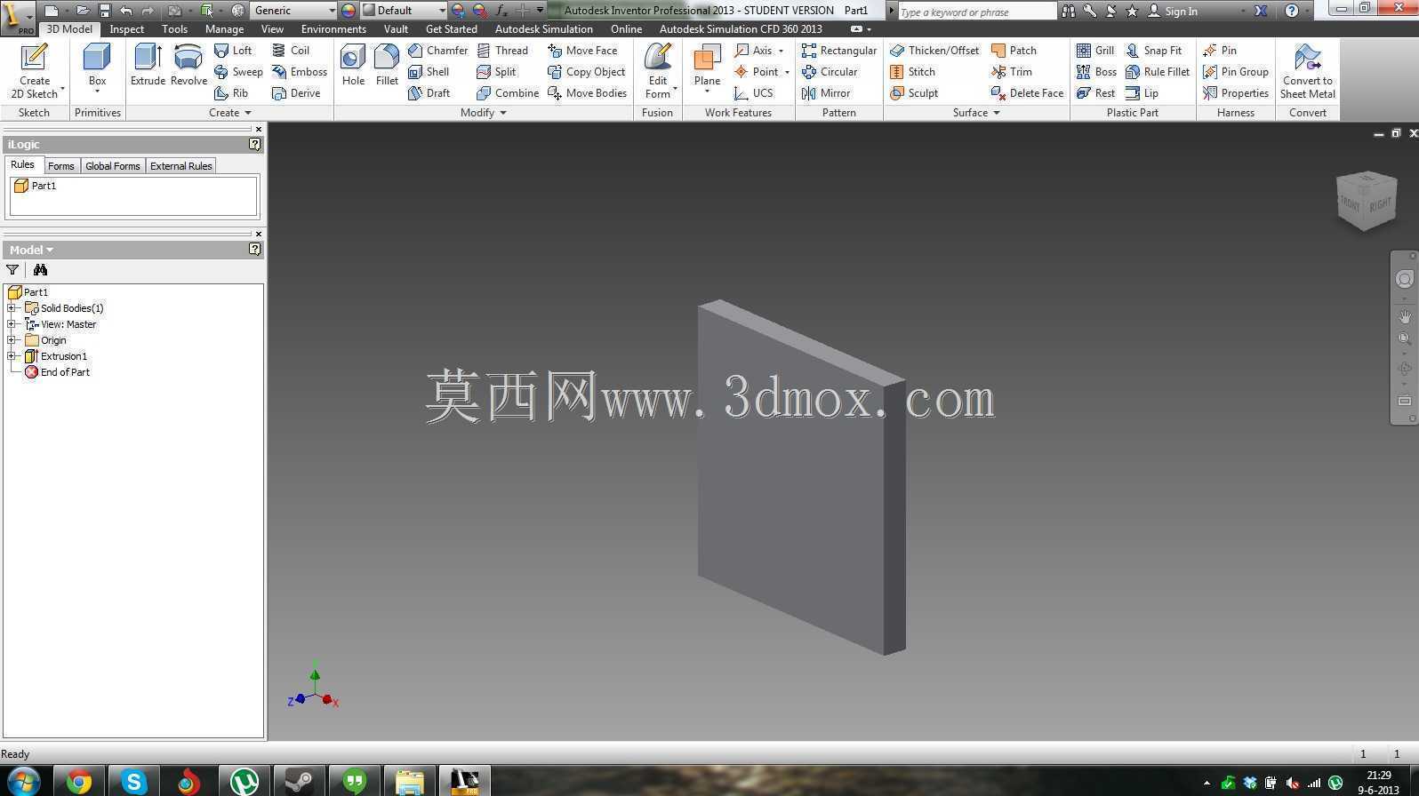Click the Delete Face tool

[1027, 93]
